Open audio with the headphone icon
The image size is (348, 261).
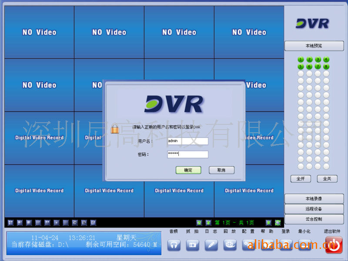(174, 245)
